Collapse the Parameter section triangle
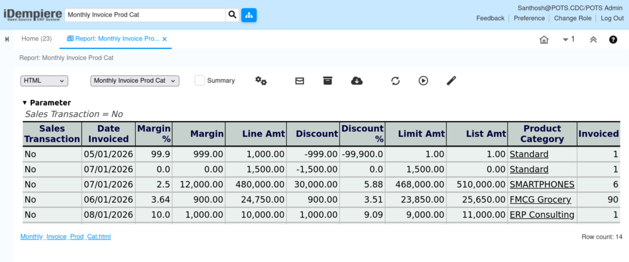629x262 pixels. tap(25, 103)
